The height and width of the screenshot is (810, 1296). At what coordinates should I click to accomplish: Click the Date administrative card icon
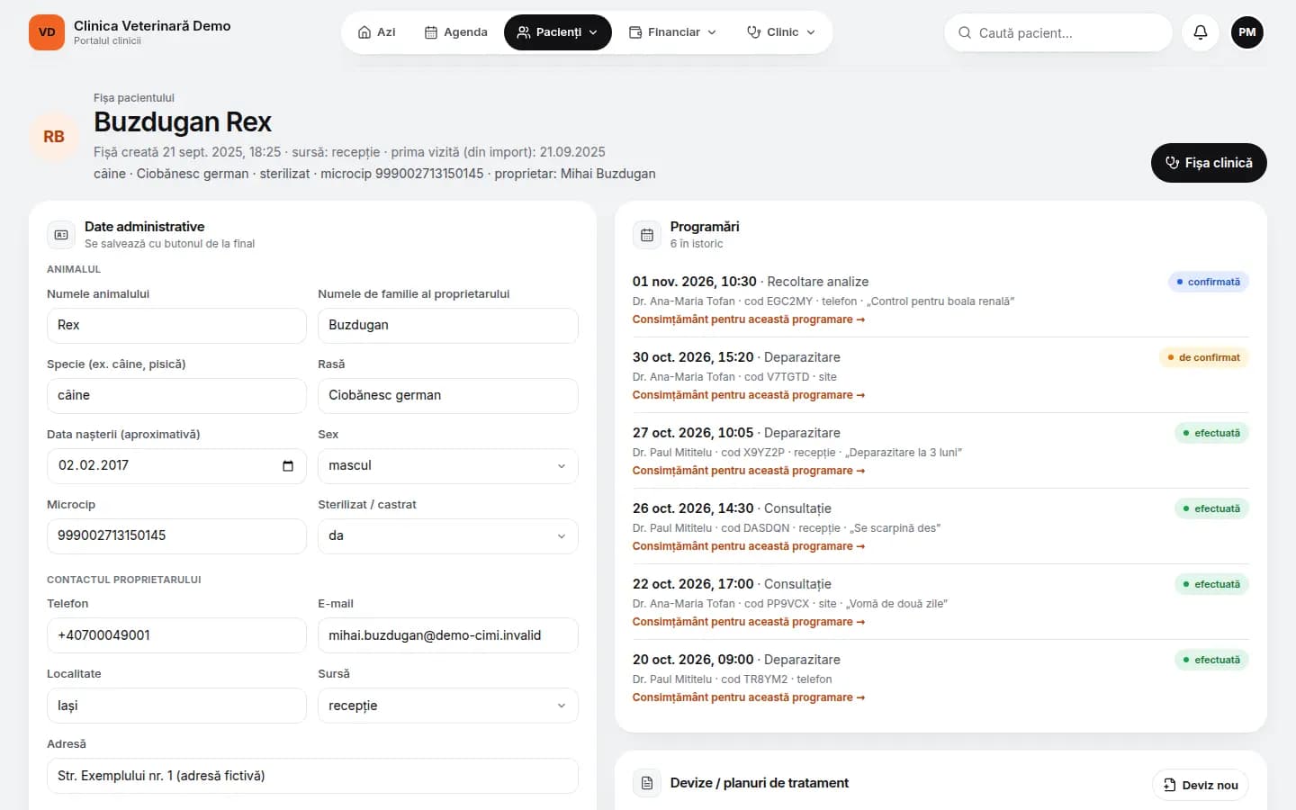61,235
